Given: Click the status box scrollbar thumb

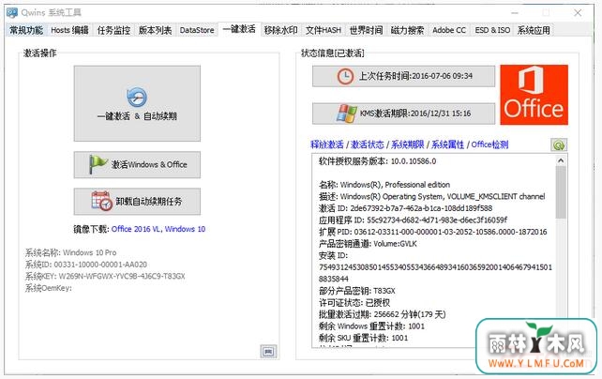Looking at the screenshot, I should (x=561, y=192).
